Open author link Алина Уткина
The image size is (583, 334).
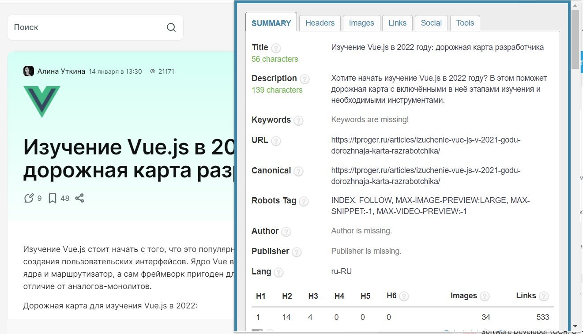point(61,71)
